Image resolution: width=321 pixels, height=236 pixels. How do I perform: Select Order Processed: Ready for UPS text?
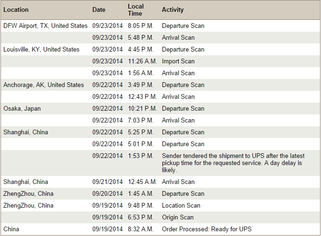[x=206, y=229]
